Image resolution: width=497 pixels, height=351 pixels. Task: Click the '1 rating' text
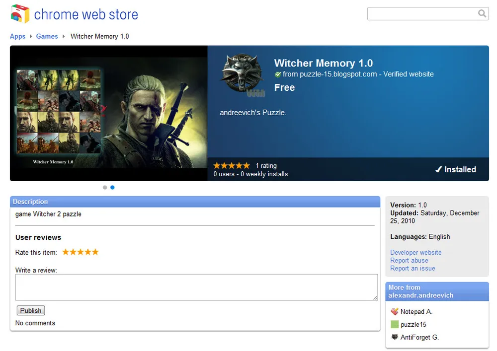[266, 165]
